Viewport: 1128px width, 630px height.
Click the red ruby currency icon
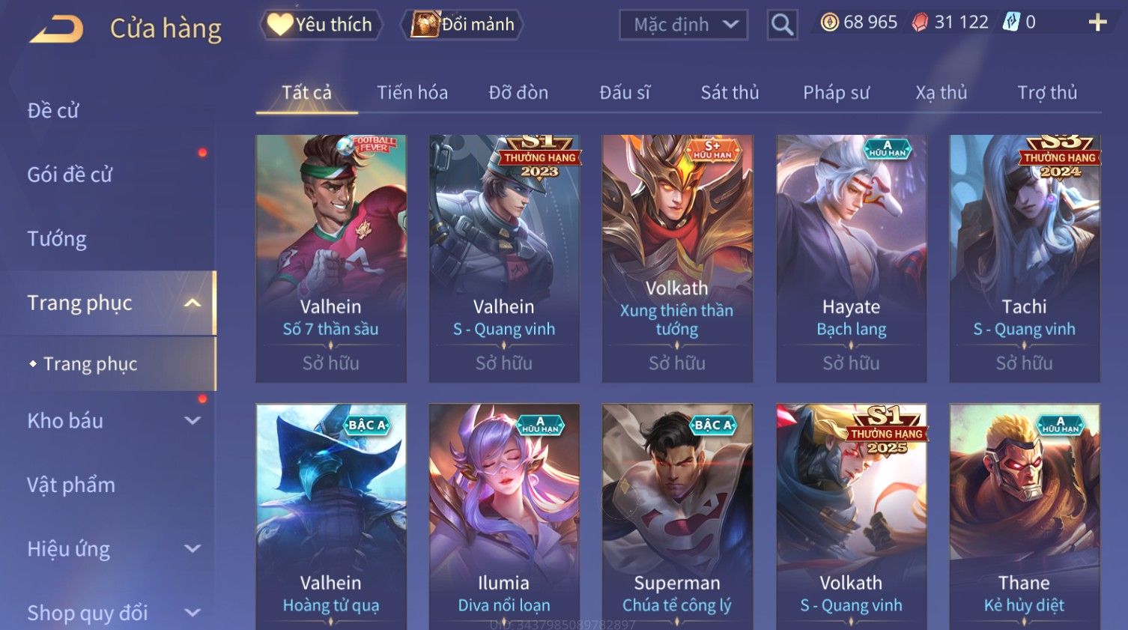tap(920, 22)
